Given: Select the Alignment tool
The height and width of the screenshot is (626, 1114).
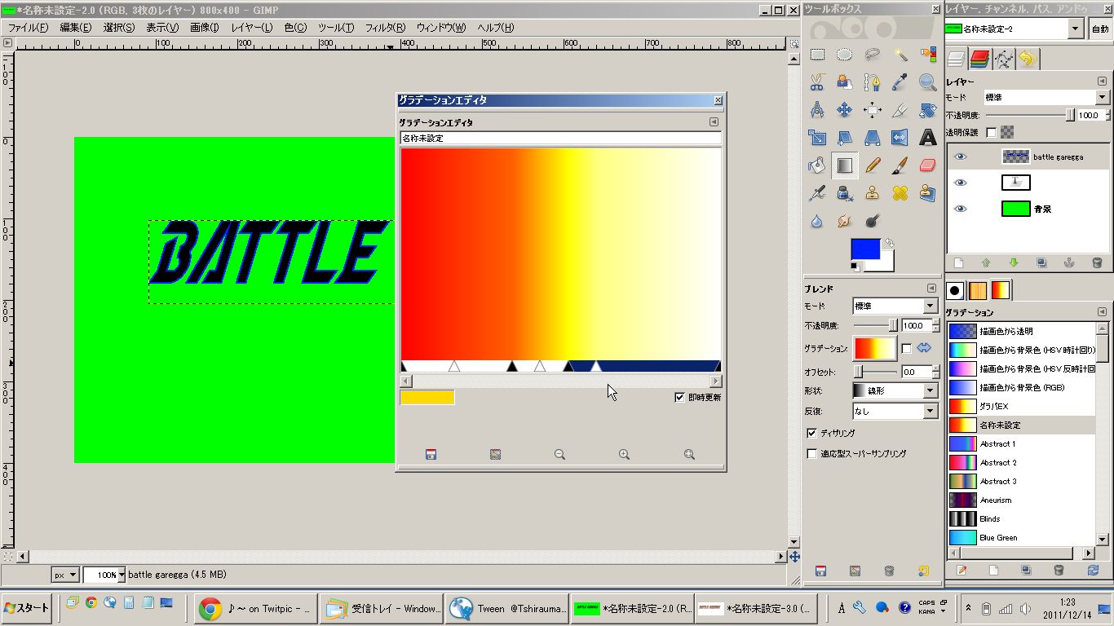Looking at the screenshot, I should tap(873, 110).
